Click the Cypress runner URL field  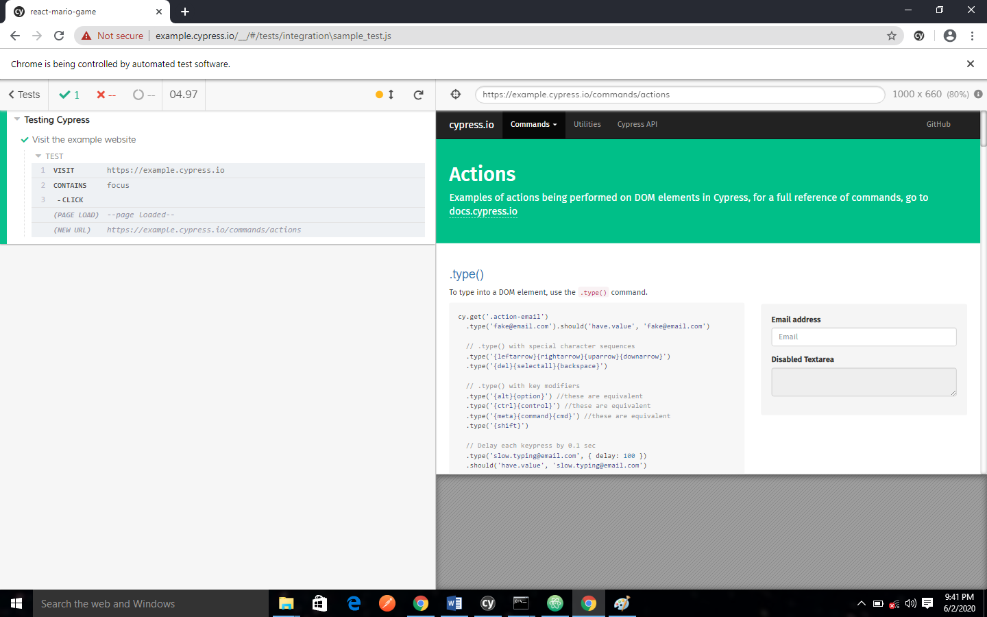[x=679, y=95]
